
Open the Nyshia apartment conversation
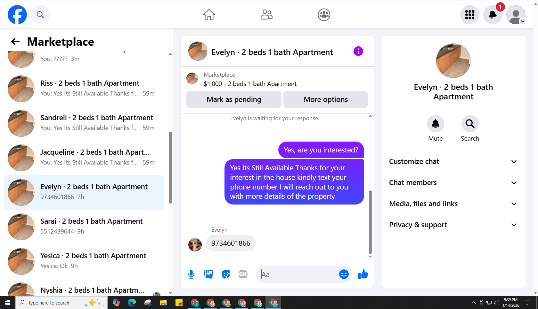coord(84,288)
